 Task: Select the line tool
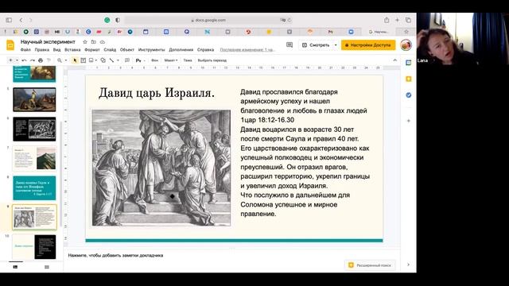click(x=111, y=60)
